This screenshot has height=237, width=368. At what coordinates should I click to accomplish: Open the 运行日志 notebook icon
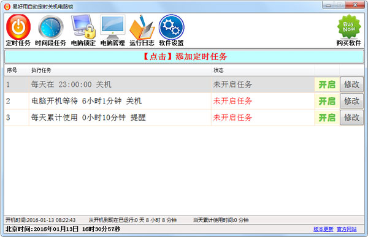coord(142,30)
